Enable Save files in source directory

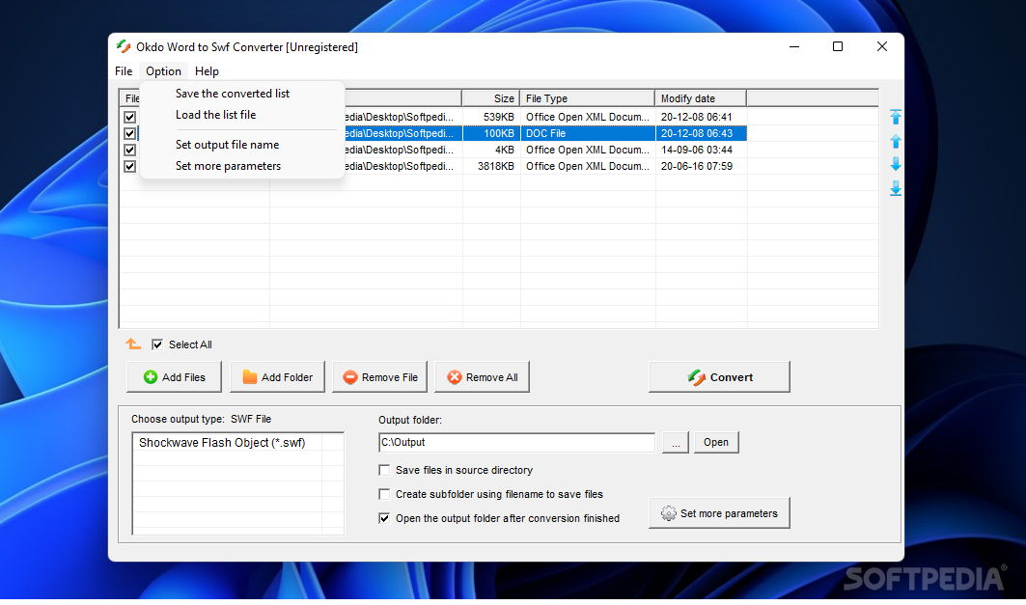tap(384, 470)
